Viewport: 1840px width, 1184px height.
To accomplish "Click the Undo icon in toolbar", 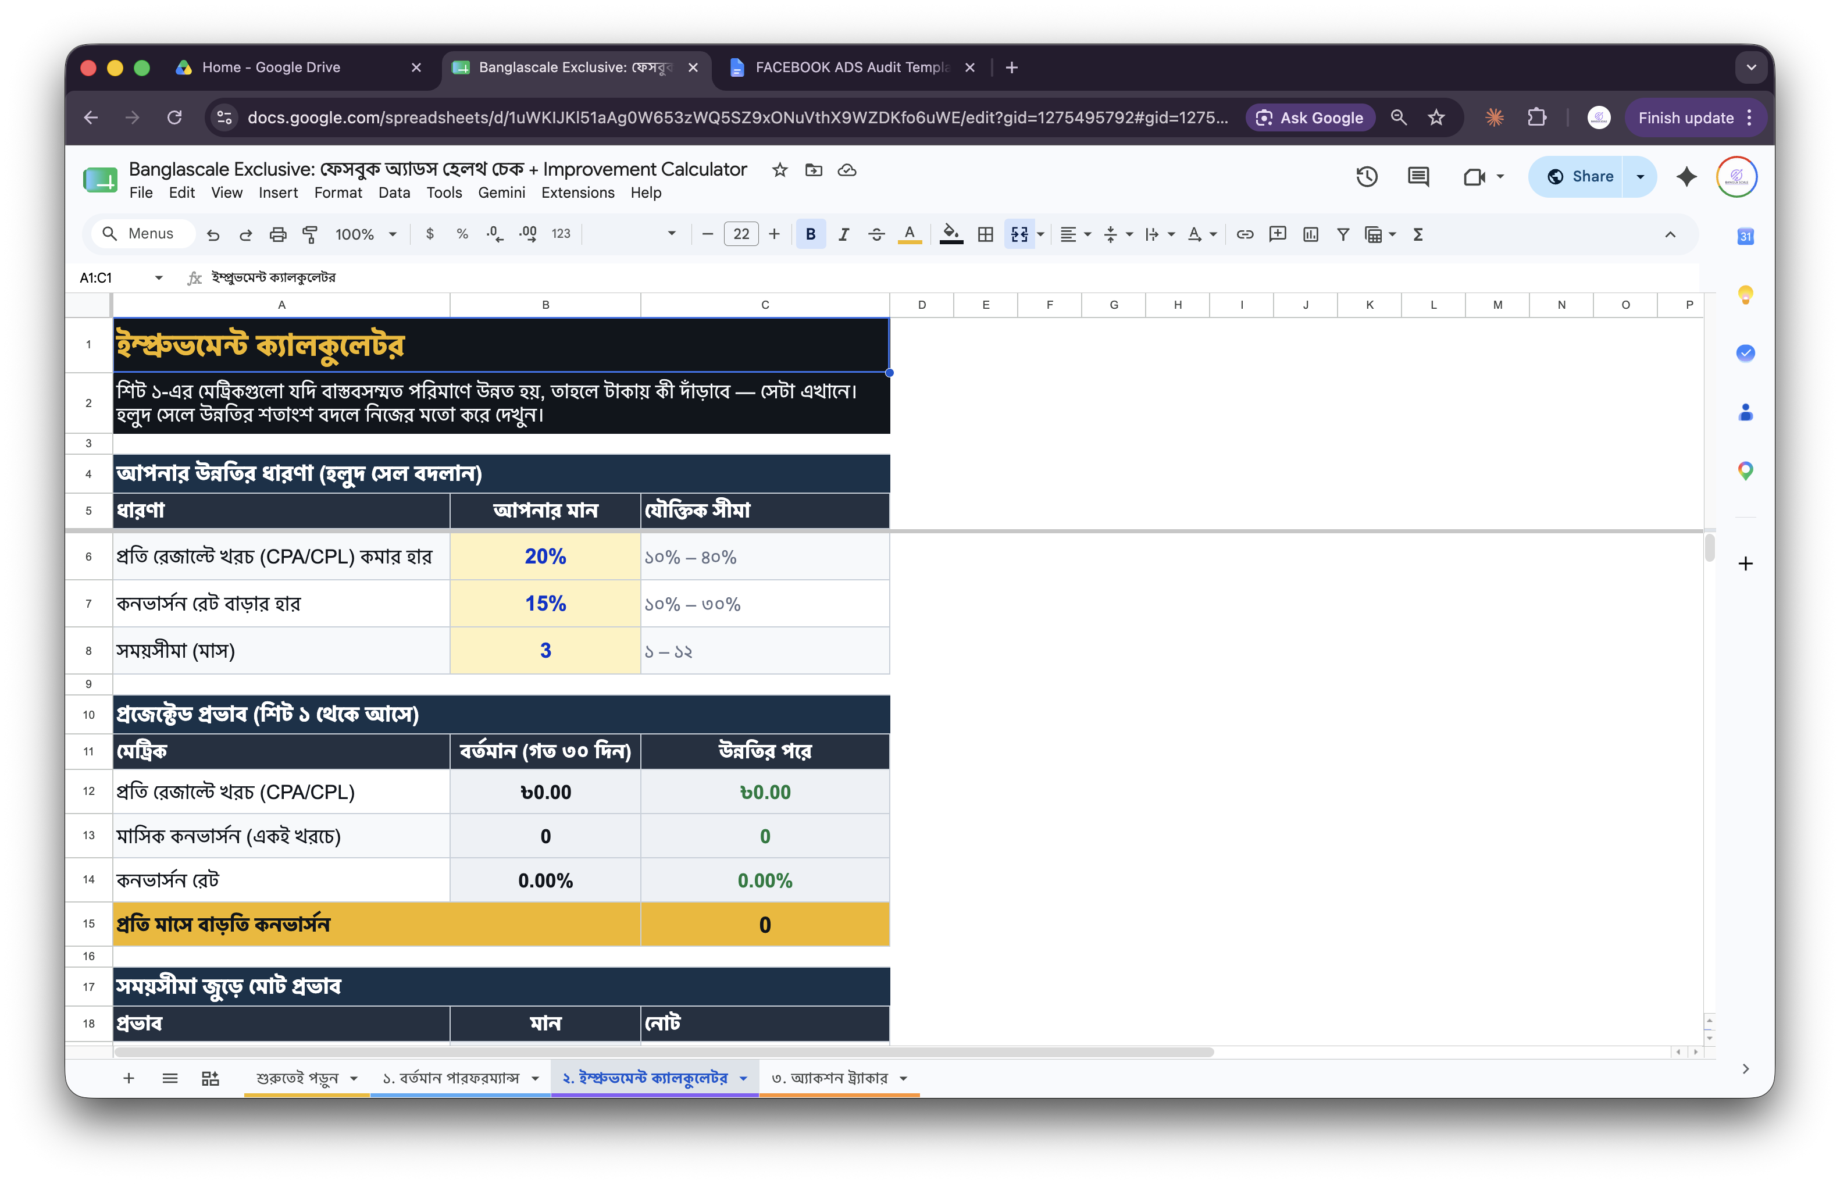I will click(213, 234).
